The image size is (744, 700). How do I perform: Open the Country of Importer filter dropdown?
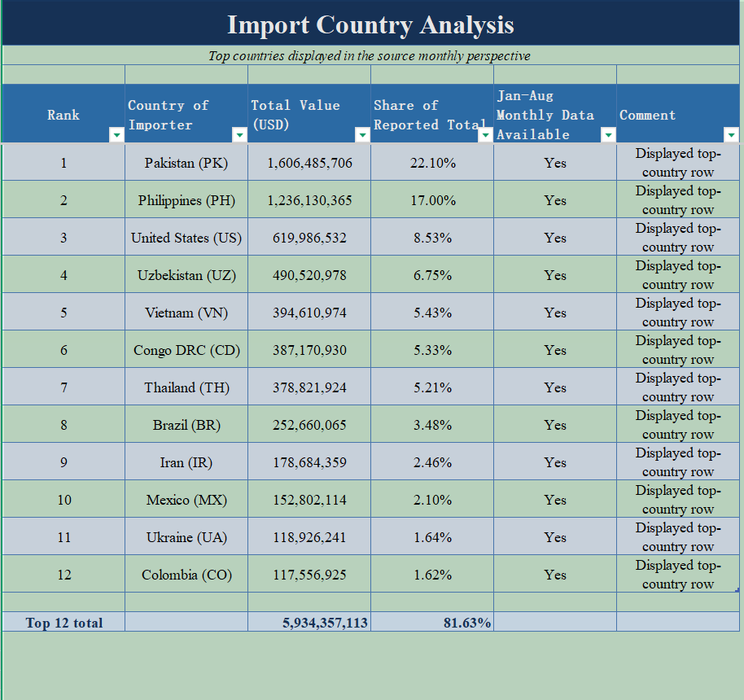239,135
